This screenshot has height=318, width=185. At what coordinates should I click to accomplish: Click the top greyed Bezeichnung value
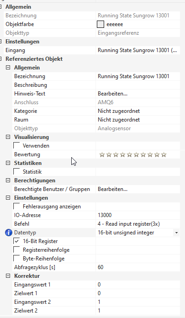point(133,16)
